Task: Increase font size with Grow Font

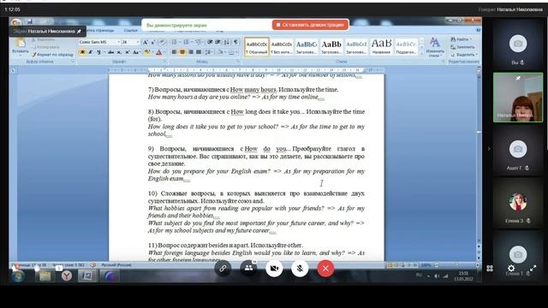Action: point(146,42)
